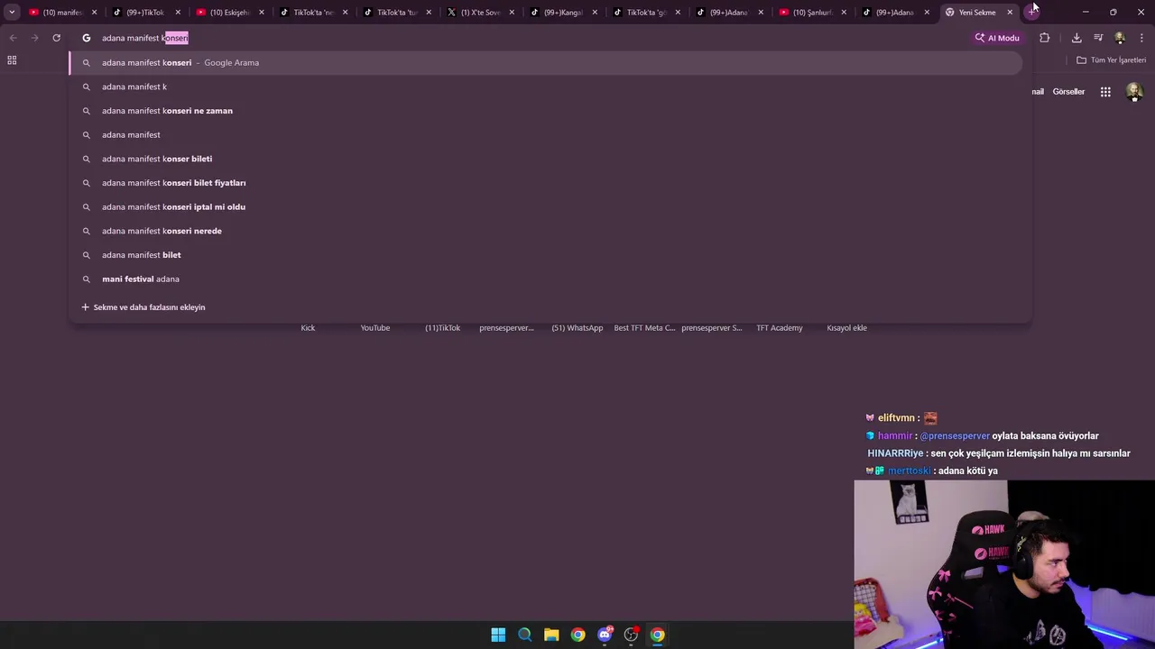Pick the plain 'adana manifest' suggestion
This screenshot has height=649, width=1155.
(x=546, y=135)
